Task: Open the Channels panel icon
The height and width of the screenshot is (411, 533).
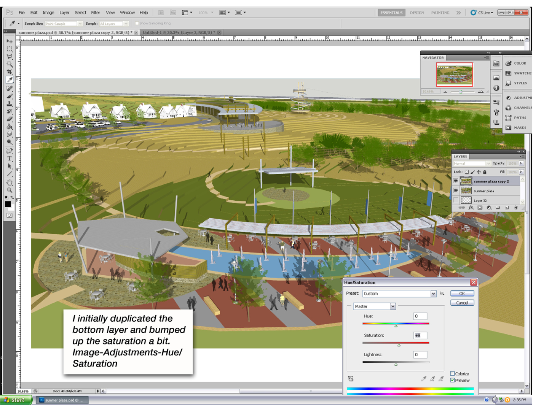Action: (509, 108)
